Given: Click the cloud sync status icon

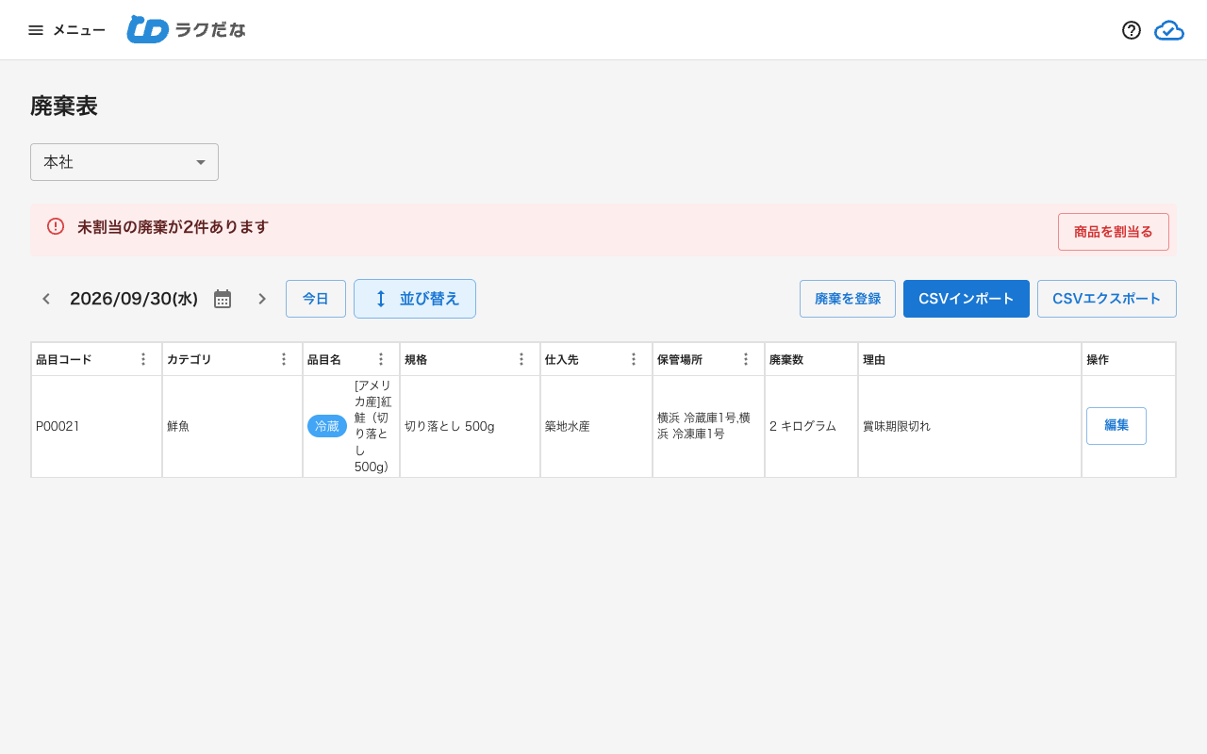Looking at the screenshot, I should (1169, 30).
